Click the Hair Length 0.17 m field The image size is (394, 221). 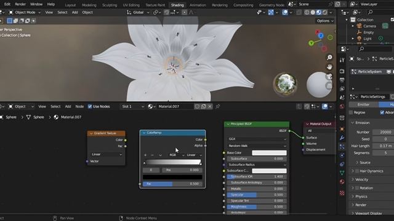pyautogui.click(x=383, y=146)
